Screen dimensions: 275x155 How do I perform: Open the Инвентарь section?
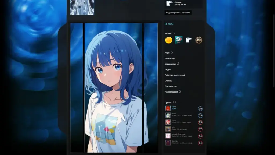click(x=169, y=58)
